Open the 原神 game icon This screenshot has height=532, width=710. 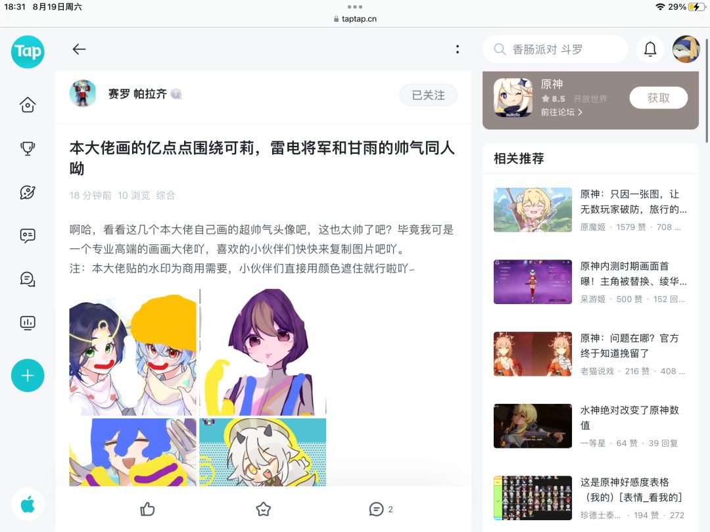(x=513, y=98)
